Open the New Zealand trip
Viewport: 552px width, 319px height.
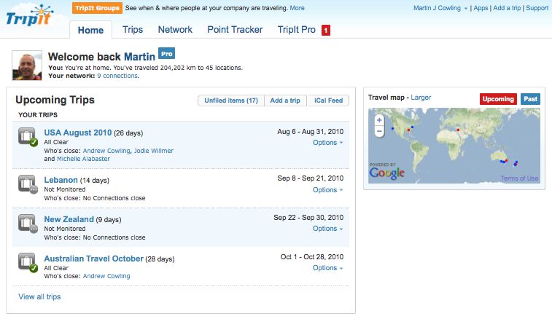tap(69, 219)
